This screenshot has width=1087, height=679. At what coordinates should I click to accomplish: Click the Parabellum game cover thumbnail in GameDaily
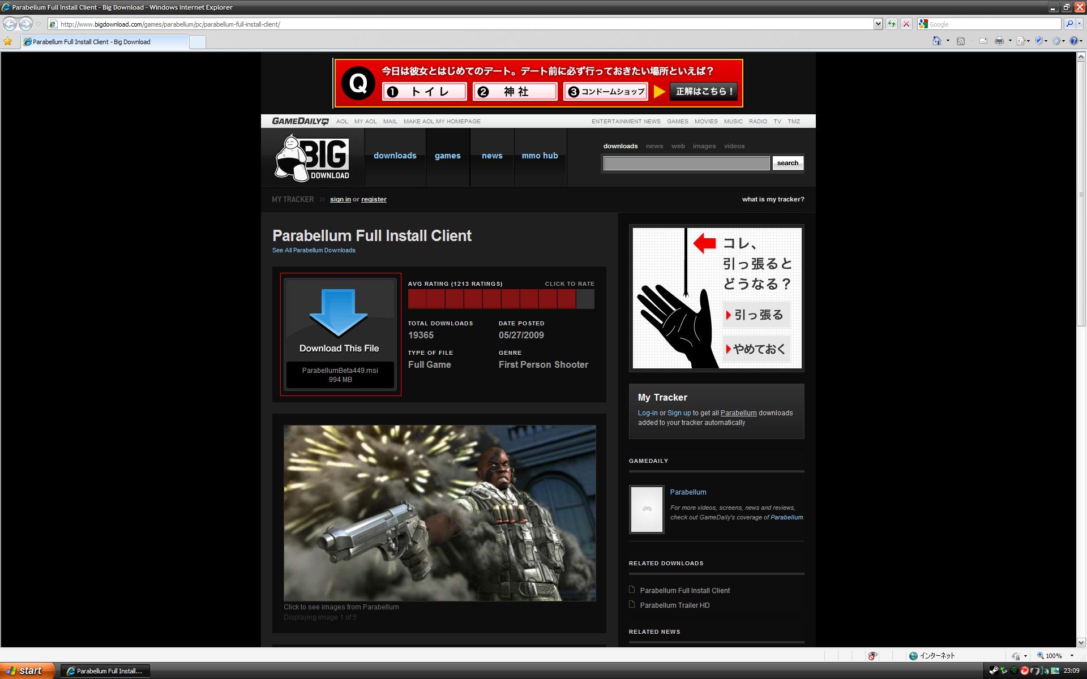point(647,509)
